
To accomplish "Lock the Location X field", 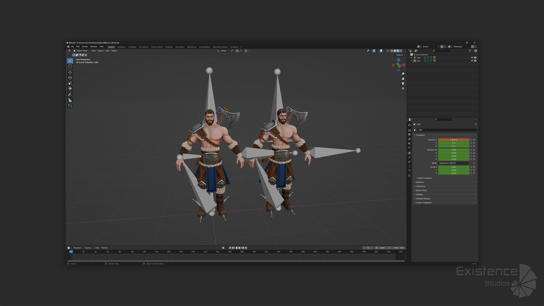I will click(471, 140).
